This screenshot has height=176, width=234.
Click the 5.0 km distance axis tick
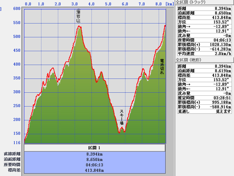(108, 4)
